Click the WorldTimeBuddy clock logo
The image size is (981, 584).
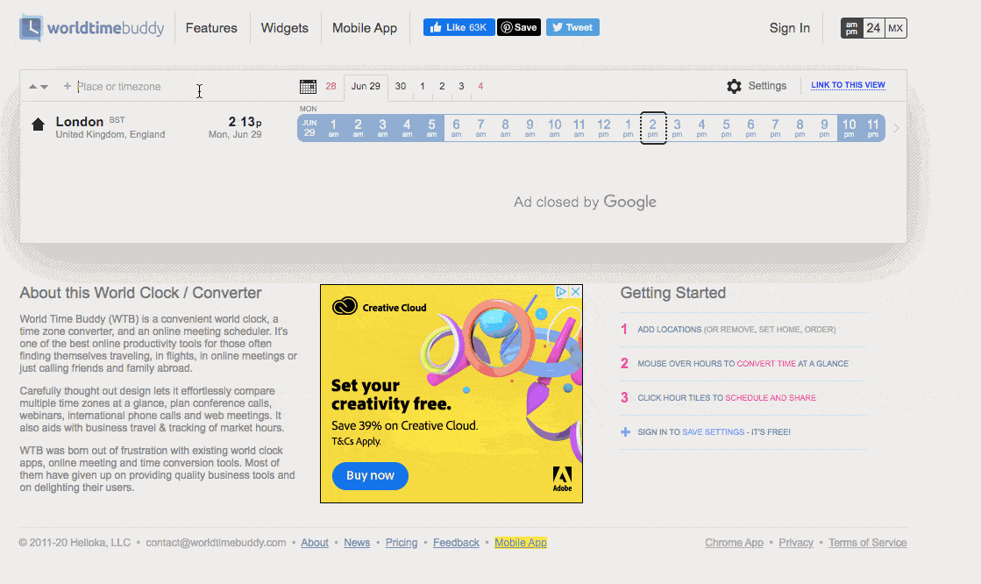[31, 28]
